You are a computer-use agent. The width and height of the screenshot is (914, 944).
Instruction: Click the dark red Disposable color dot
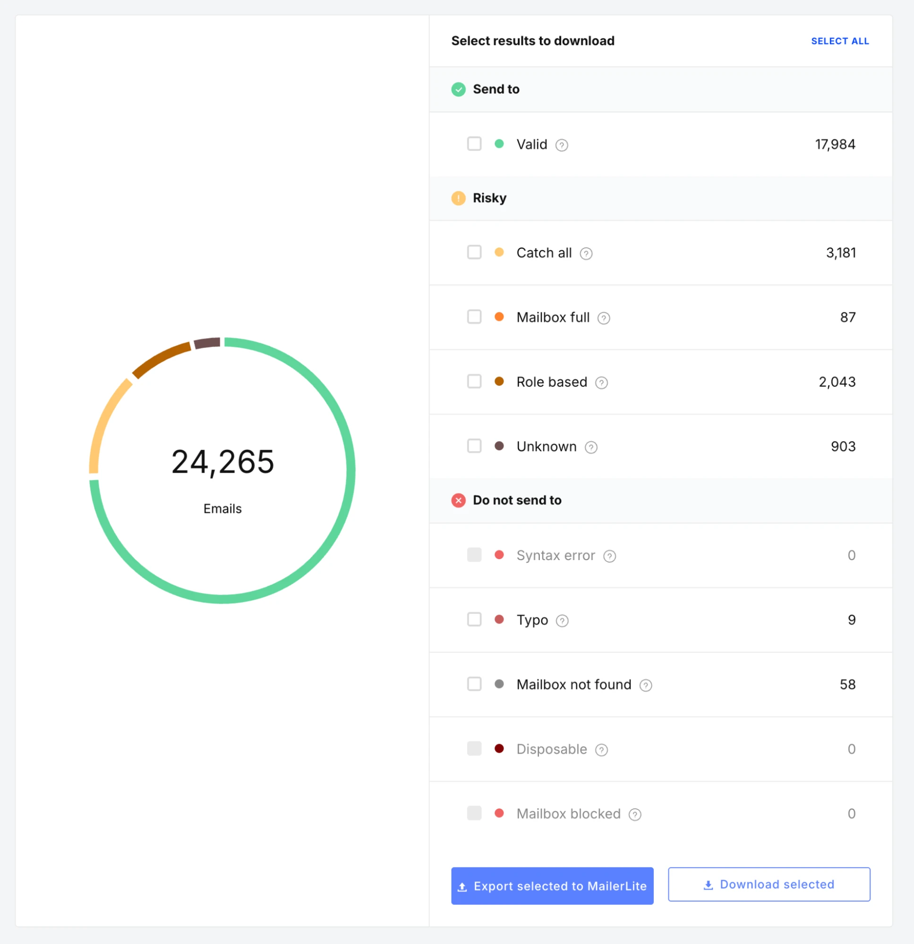pyautogui.click(x=499, y=748)
